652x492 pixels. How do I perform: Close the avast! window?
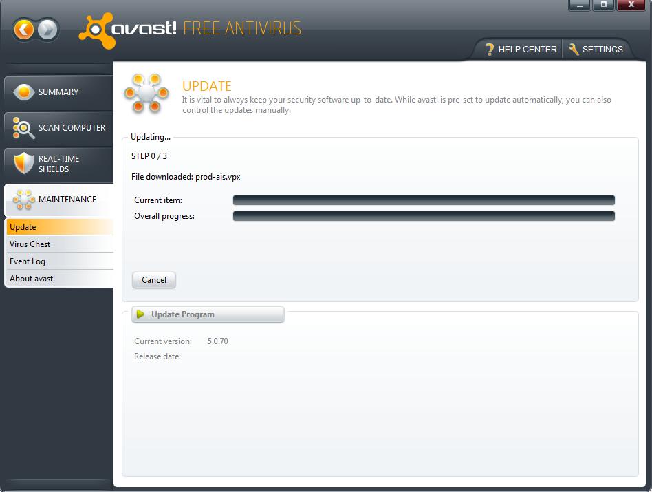(631, 5)
